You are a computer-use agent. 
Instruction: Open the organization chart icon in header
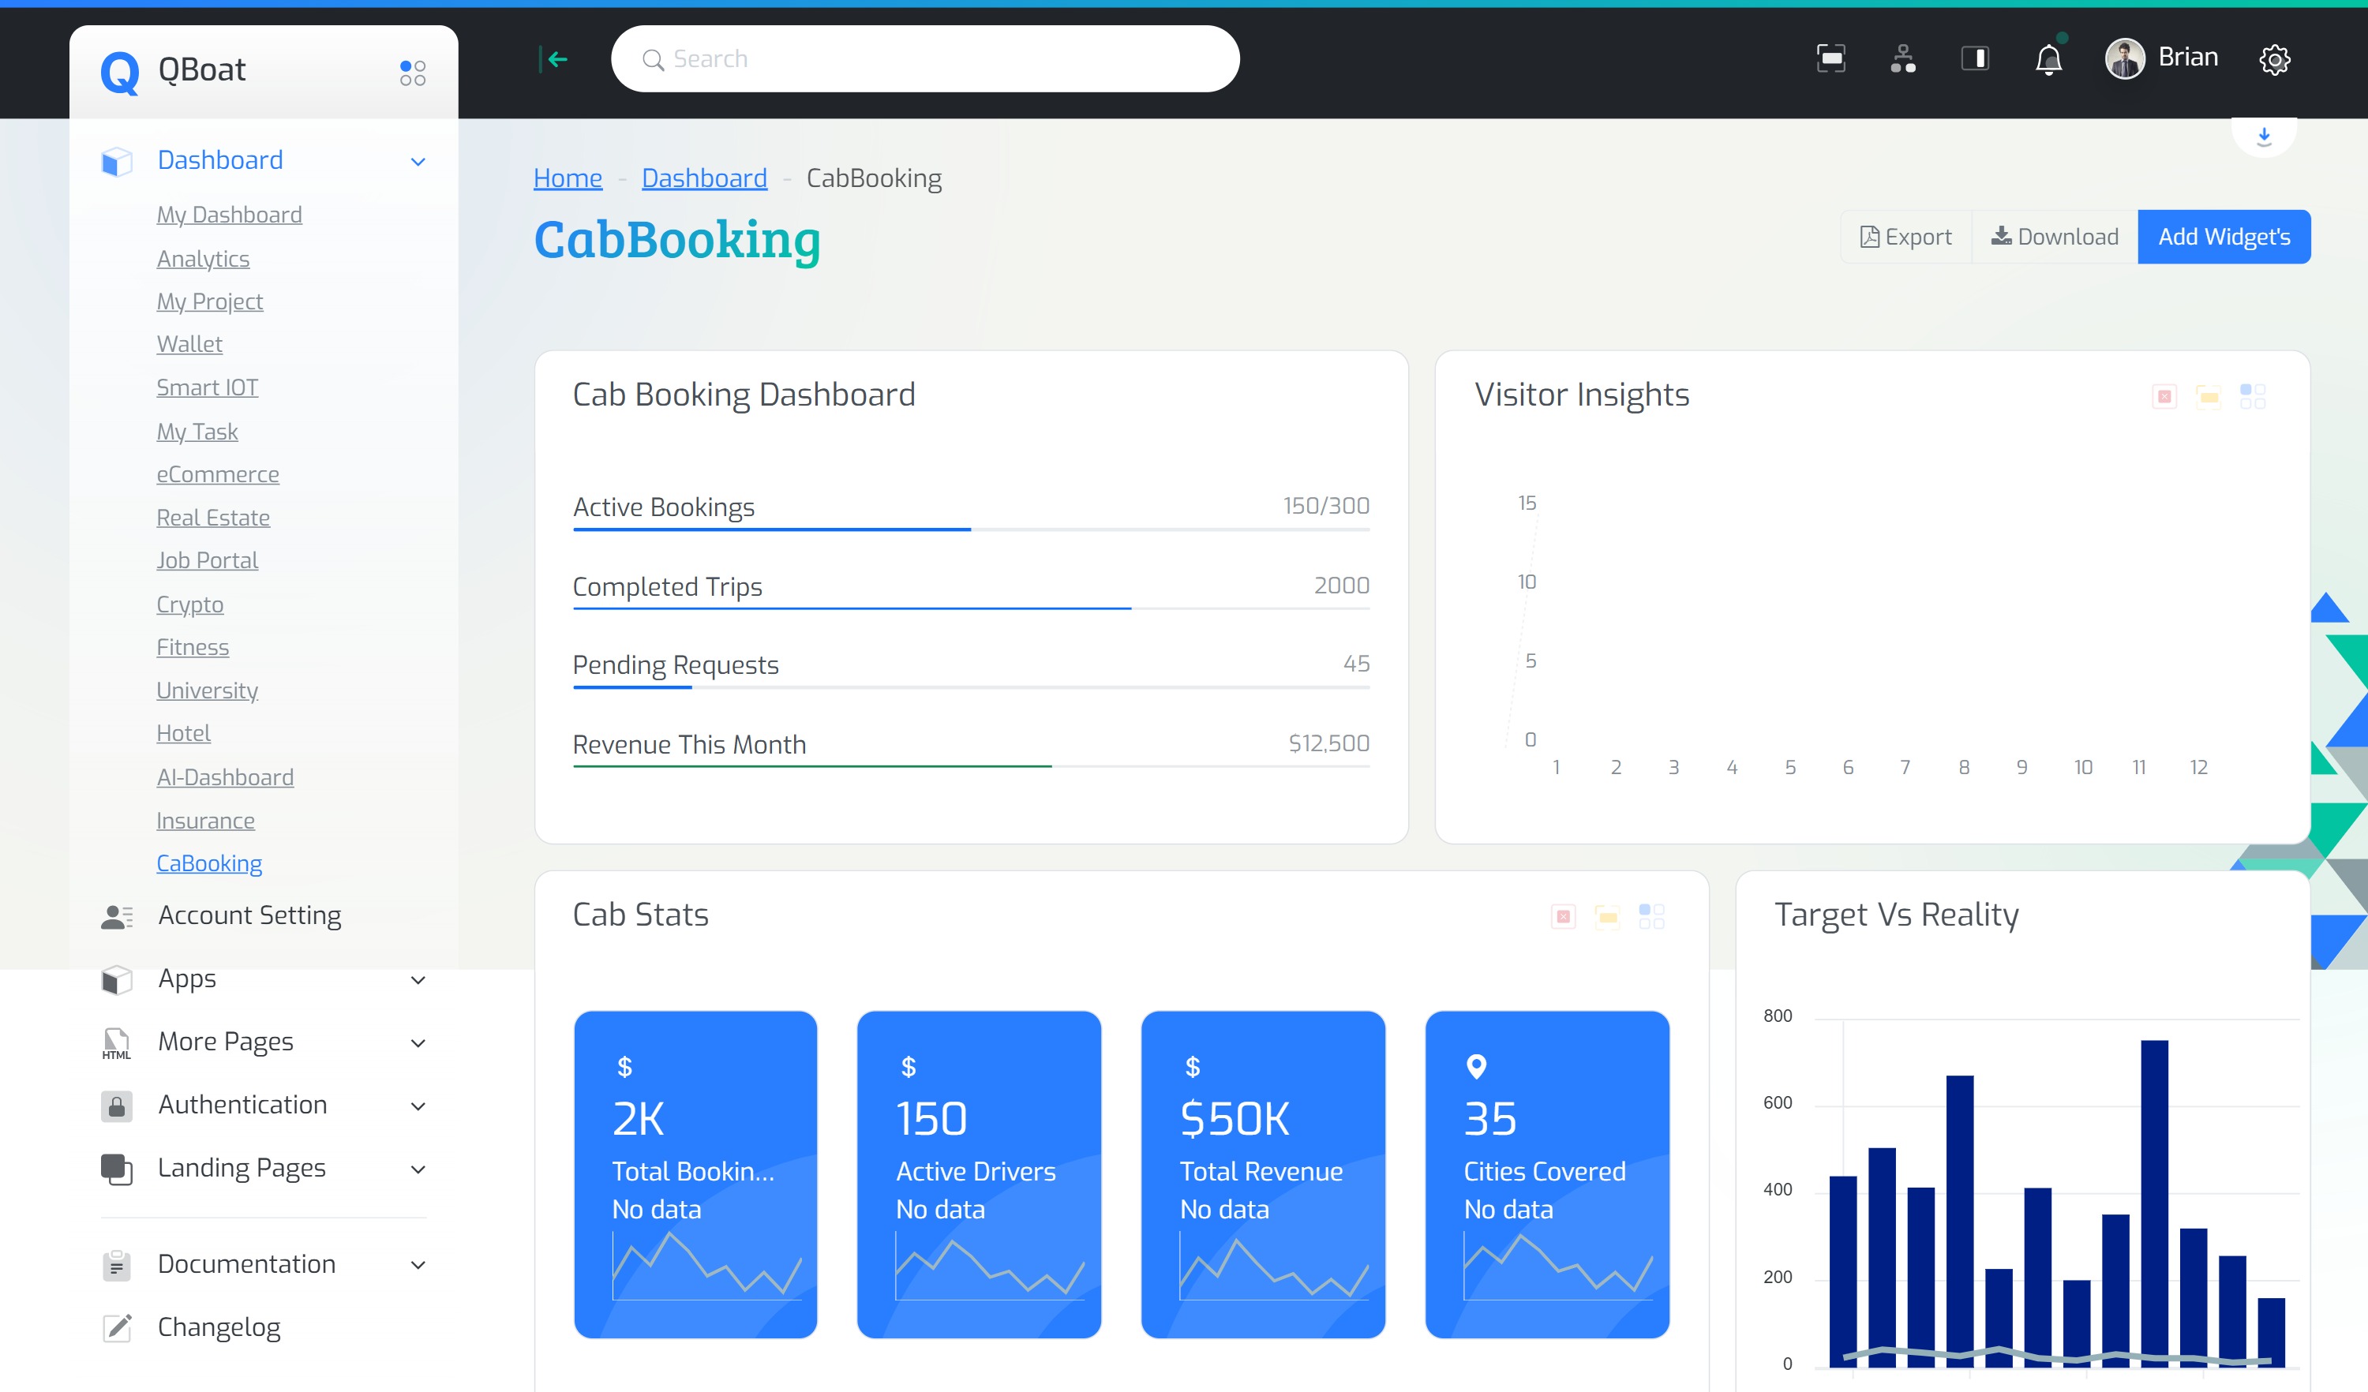1903,58
